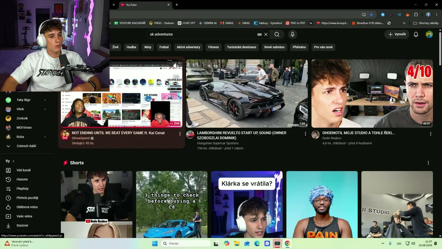Click the Hledat taskbar search box
Screen dimensions: 442x249
pyautogui.click(x=186, y=243)
